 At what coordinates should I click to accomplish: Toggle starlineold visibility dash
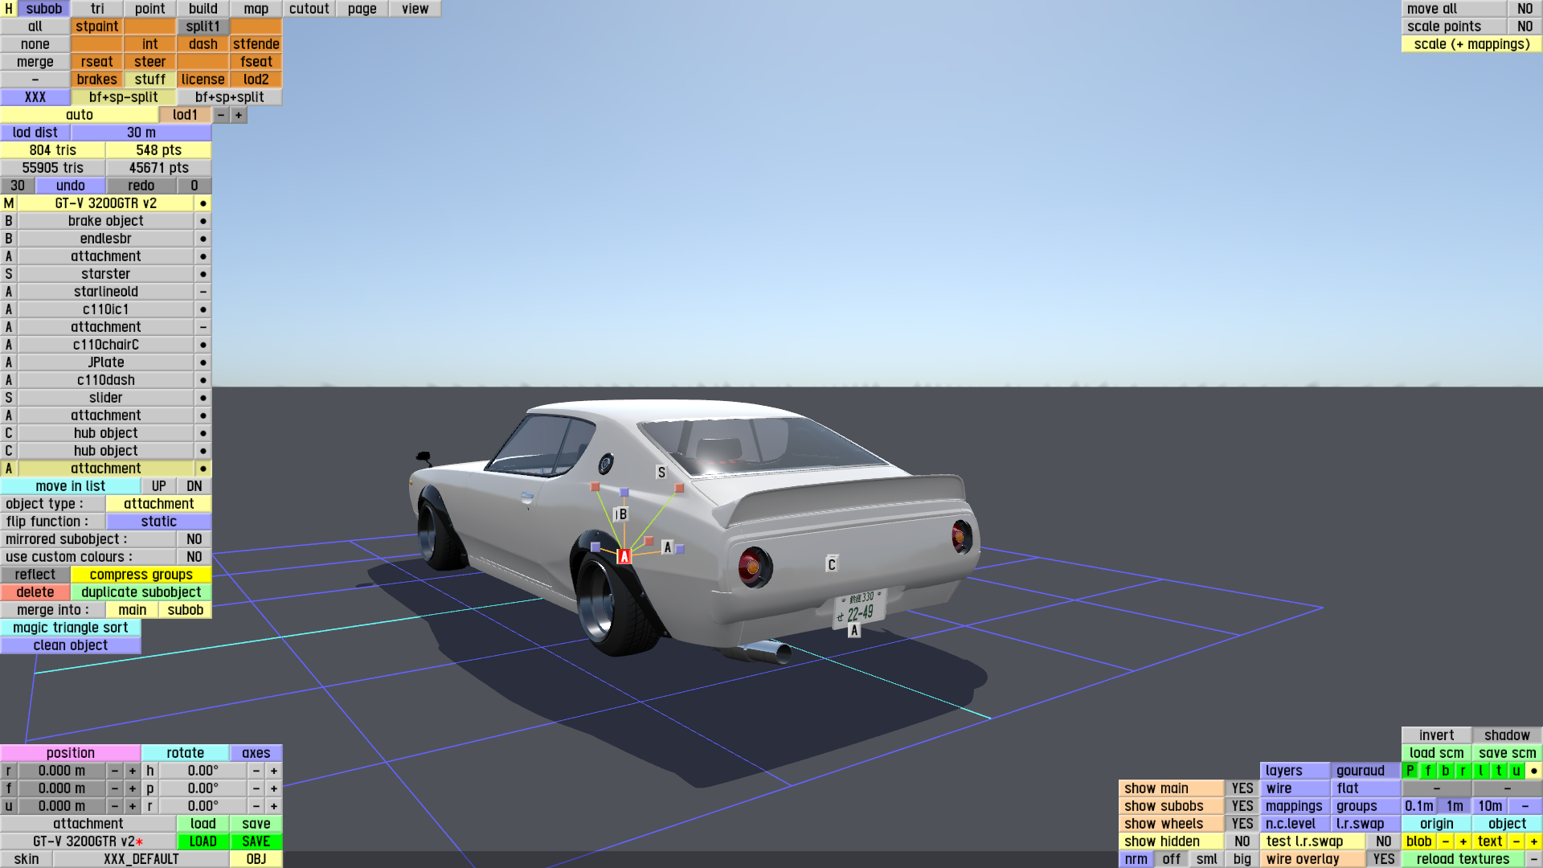click(x=203, y=292)
